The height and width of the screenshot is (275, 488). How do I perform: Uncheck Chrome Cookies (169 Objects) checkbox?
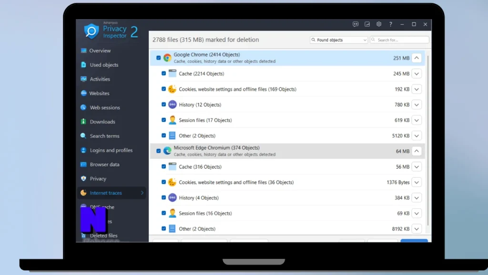click(x=164, y=89)
